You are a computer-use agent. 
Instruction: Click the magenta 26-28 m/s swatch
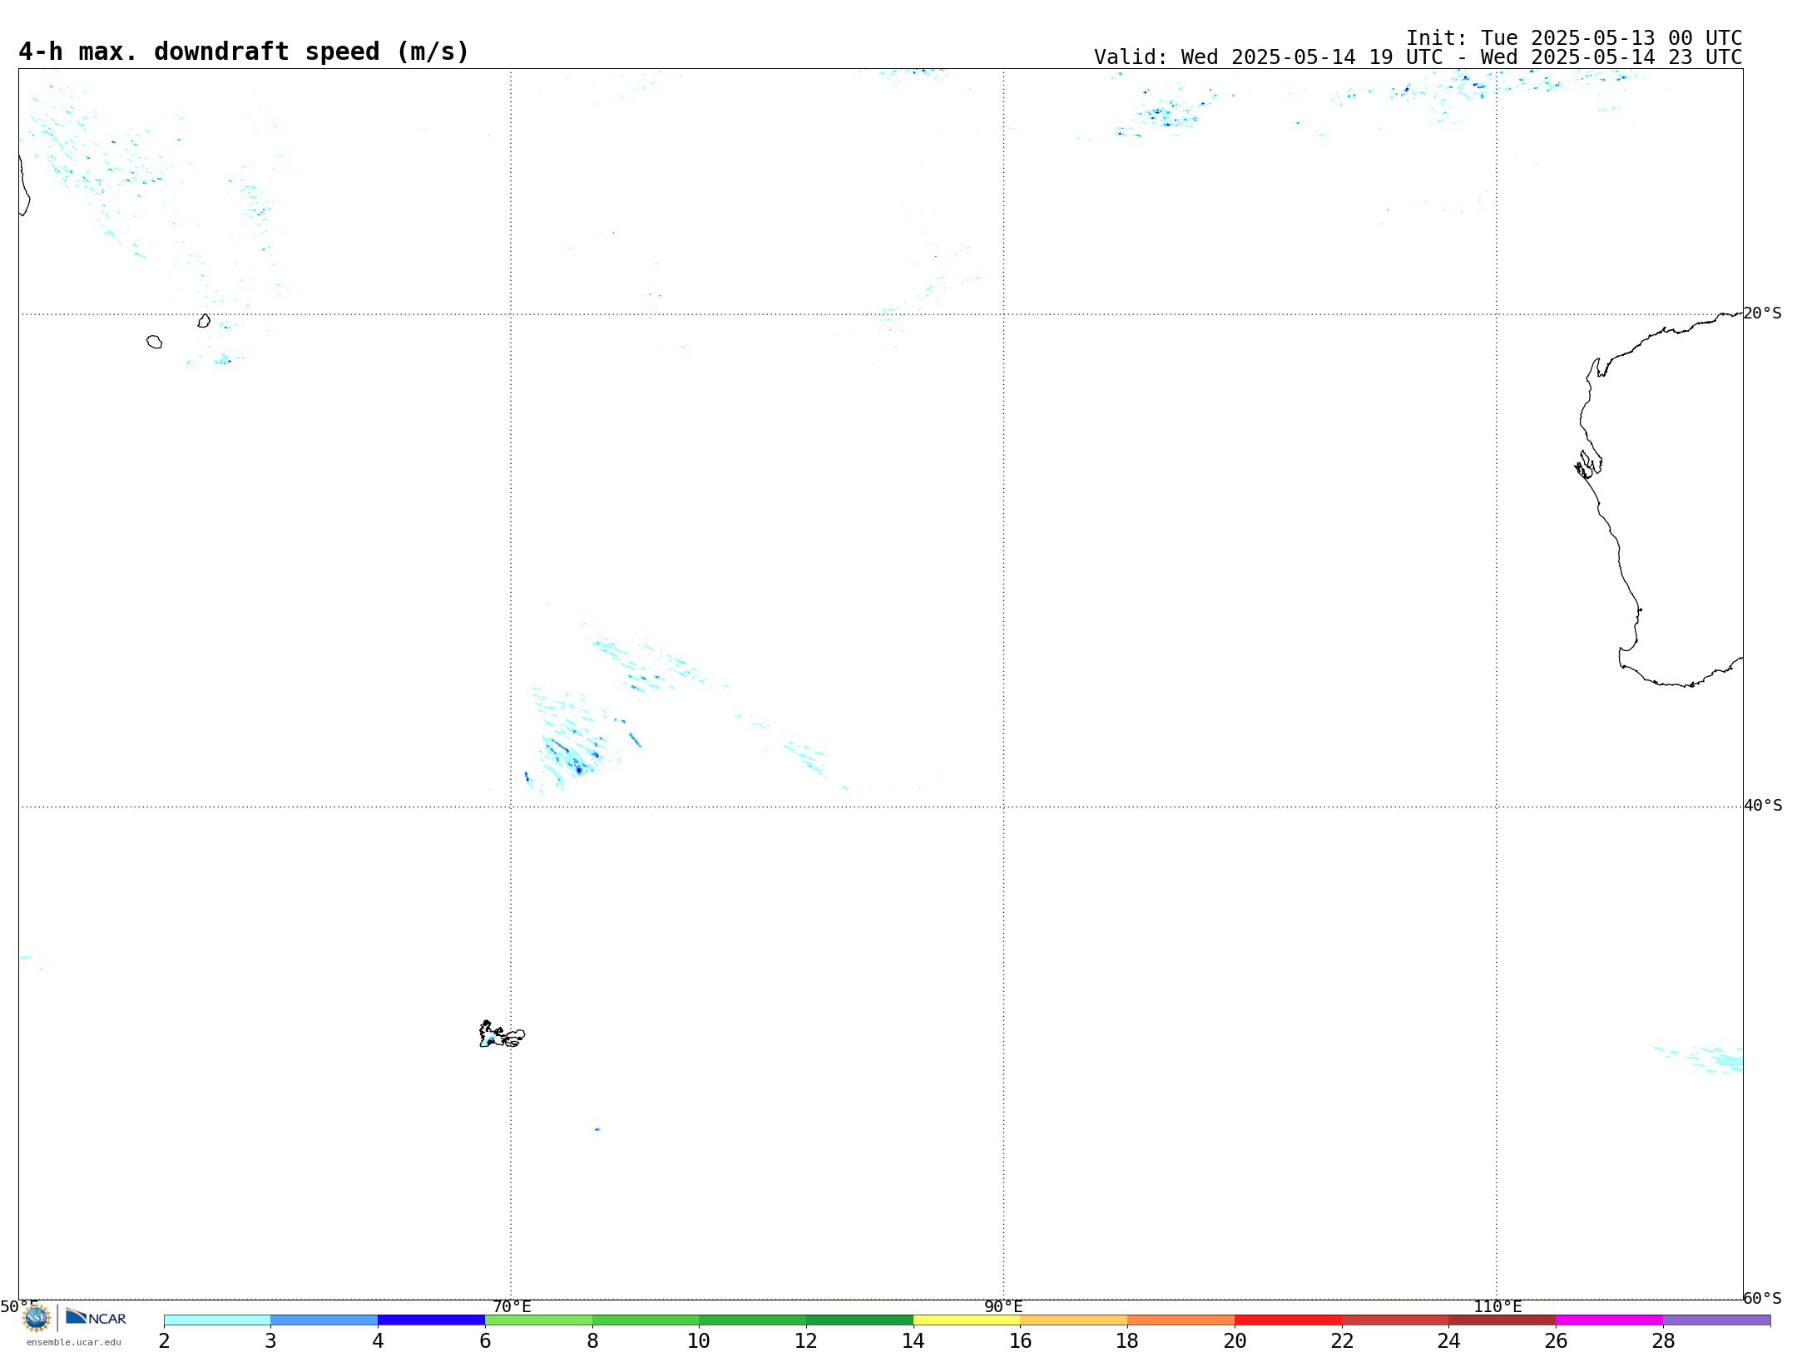[1609, 1320]
